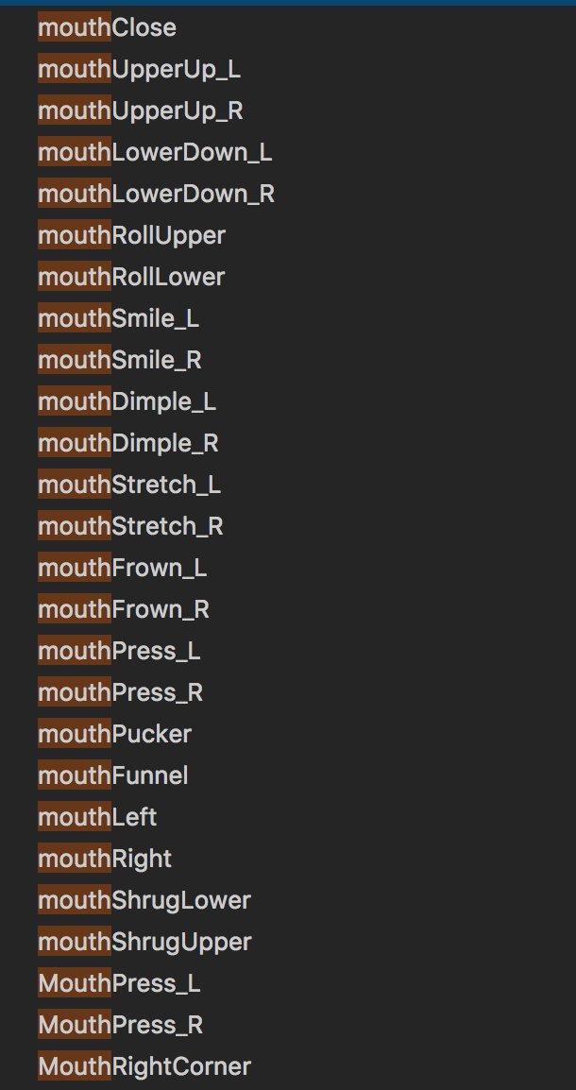
Task: Click the MouthRightCorner line
Action: 144,1066
